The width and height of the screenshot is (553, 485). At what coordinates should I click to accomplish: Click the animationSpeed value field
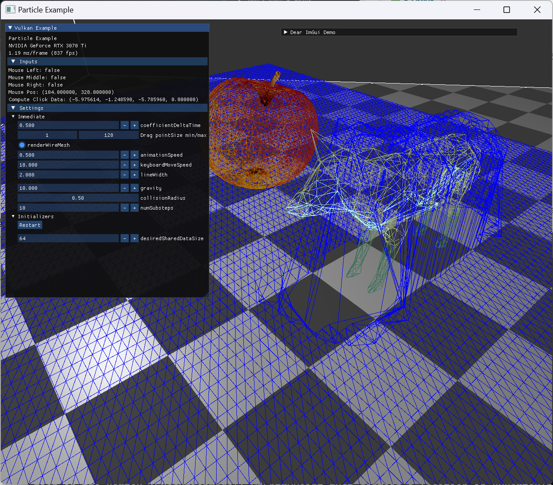68,155
